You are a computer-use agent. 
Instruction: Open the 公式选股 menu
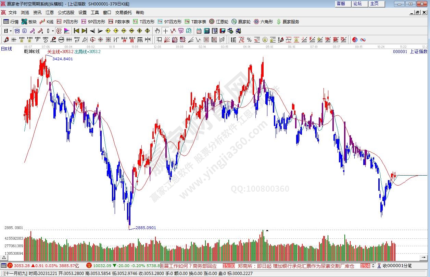coord(66,13)
